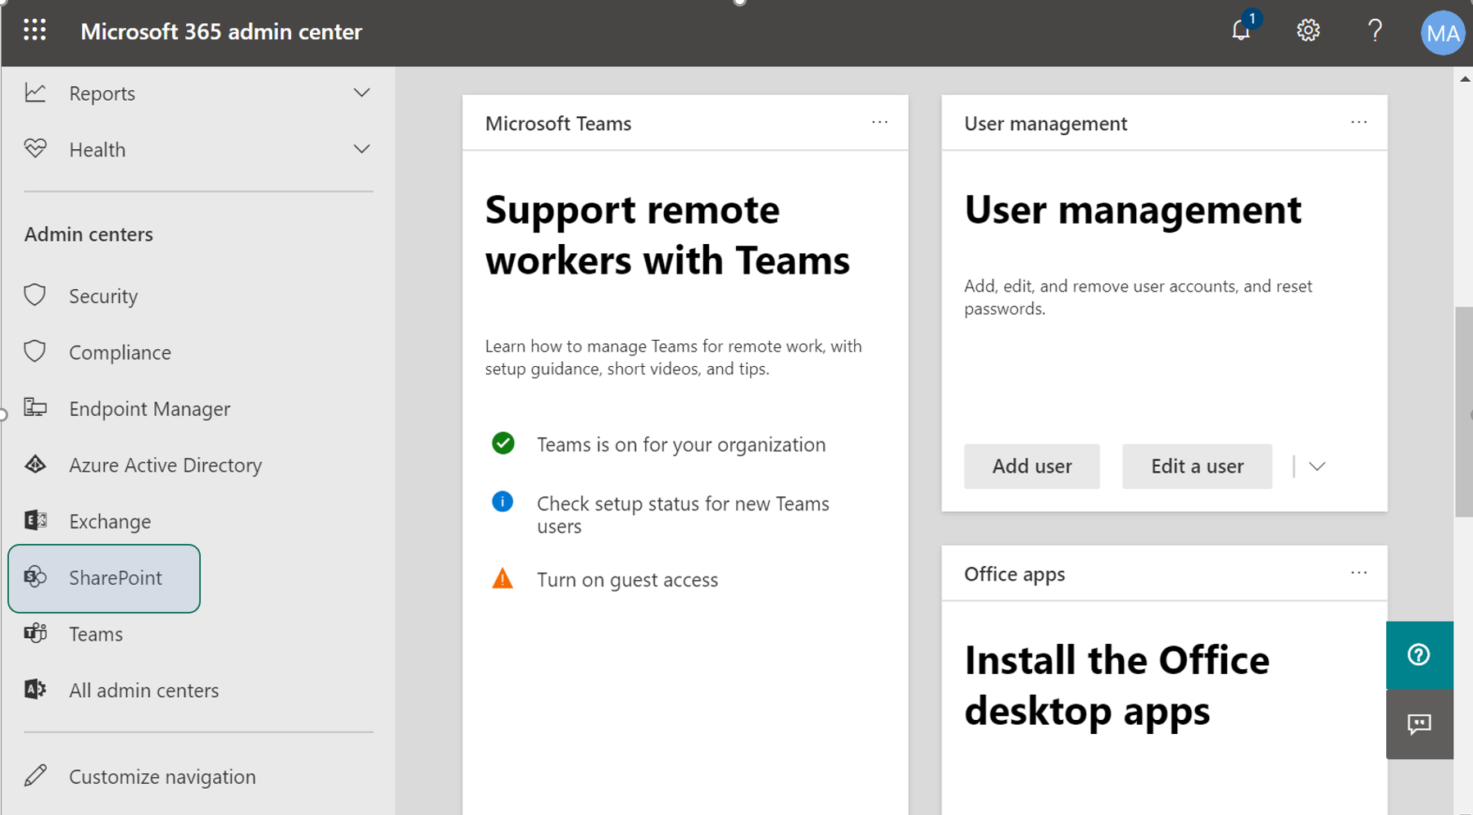Screen dimensions: 1473x815
Task: Open the app launcher waffle icon
Action: tap(34, 31)
